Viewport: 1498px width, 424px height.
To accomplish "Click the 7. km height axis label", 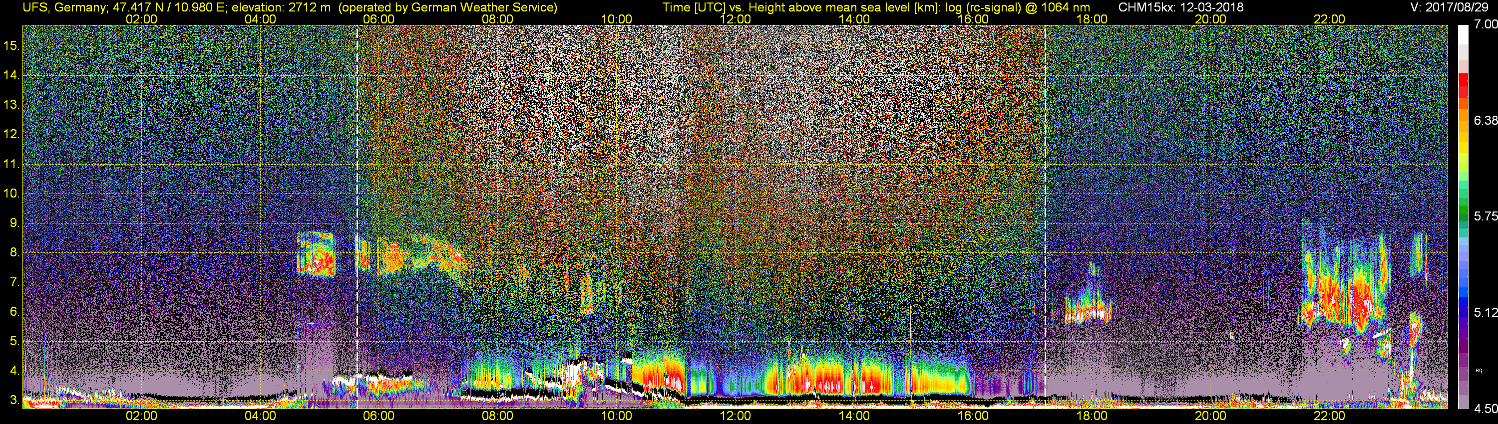I will [x=14, y=282].
